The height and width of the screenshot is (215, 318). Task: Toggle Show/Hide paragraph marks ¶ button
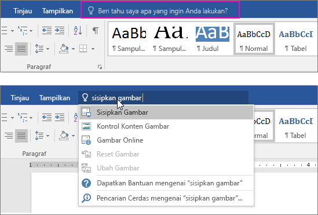(x=96, y=30)
